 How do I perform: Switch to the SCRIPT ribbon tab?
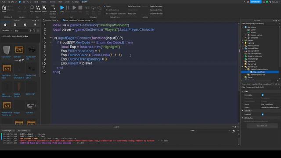[x=84, y=2]
